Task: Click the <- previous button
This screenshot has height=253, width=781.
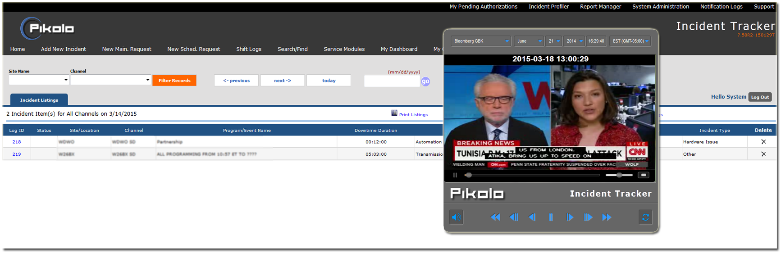Action: click(x=236, y=81)
